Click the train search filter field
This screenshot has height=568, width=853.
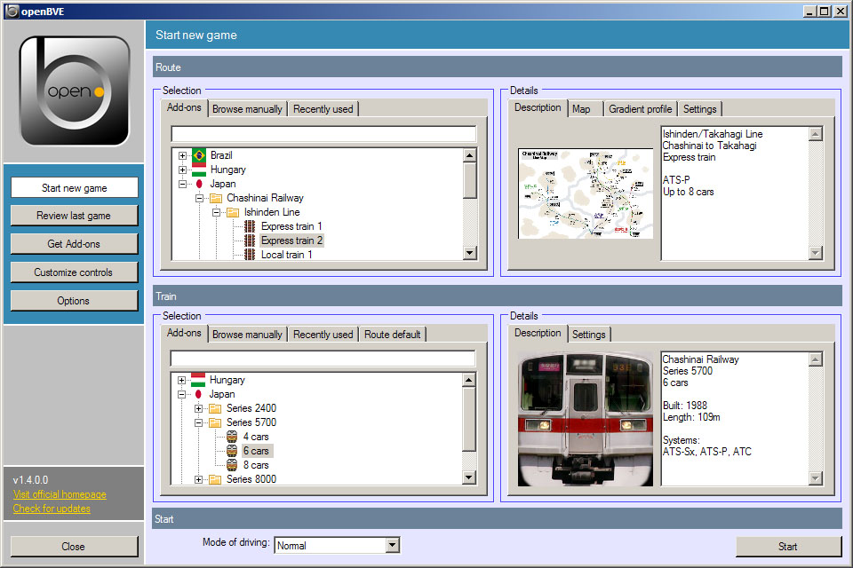tap(323, 359)
